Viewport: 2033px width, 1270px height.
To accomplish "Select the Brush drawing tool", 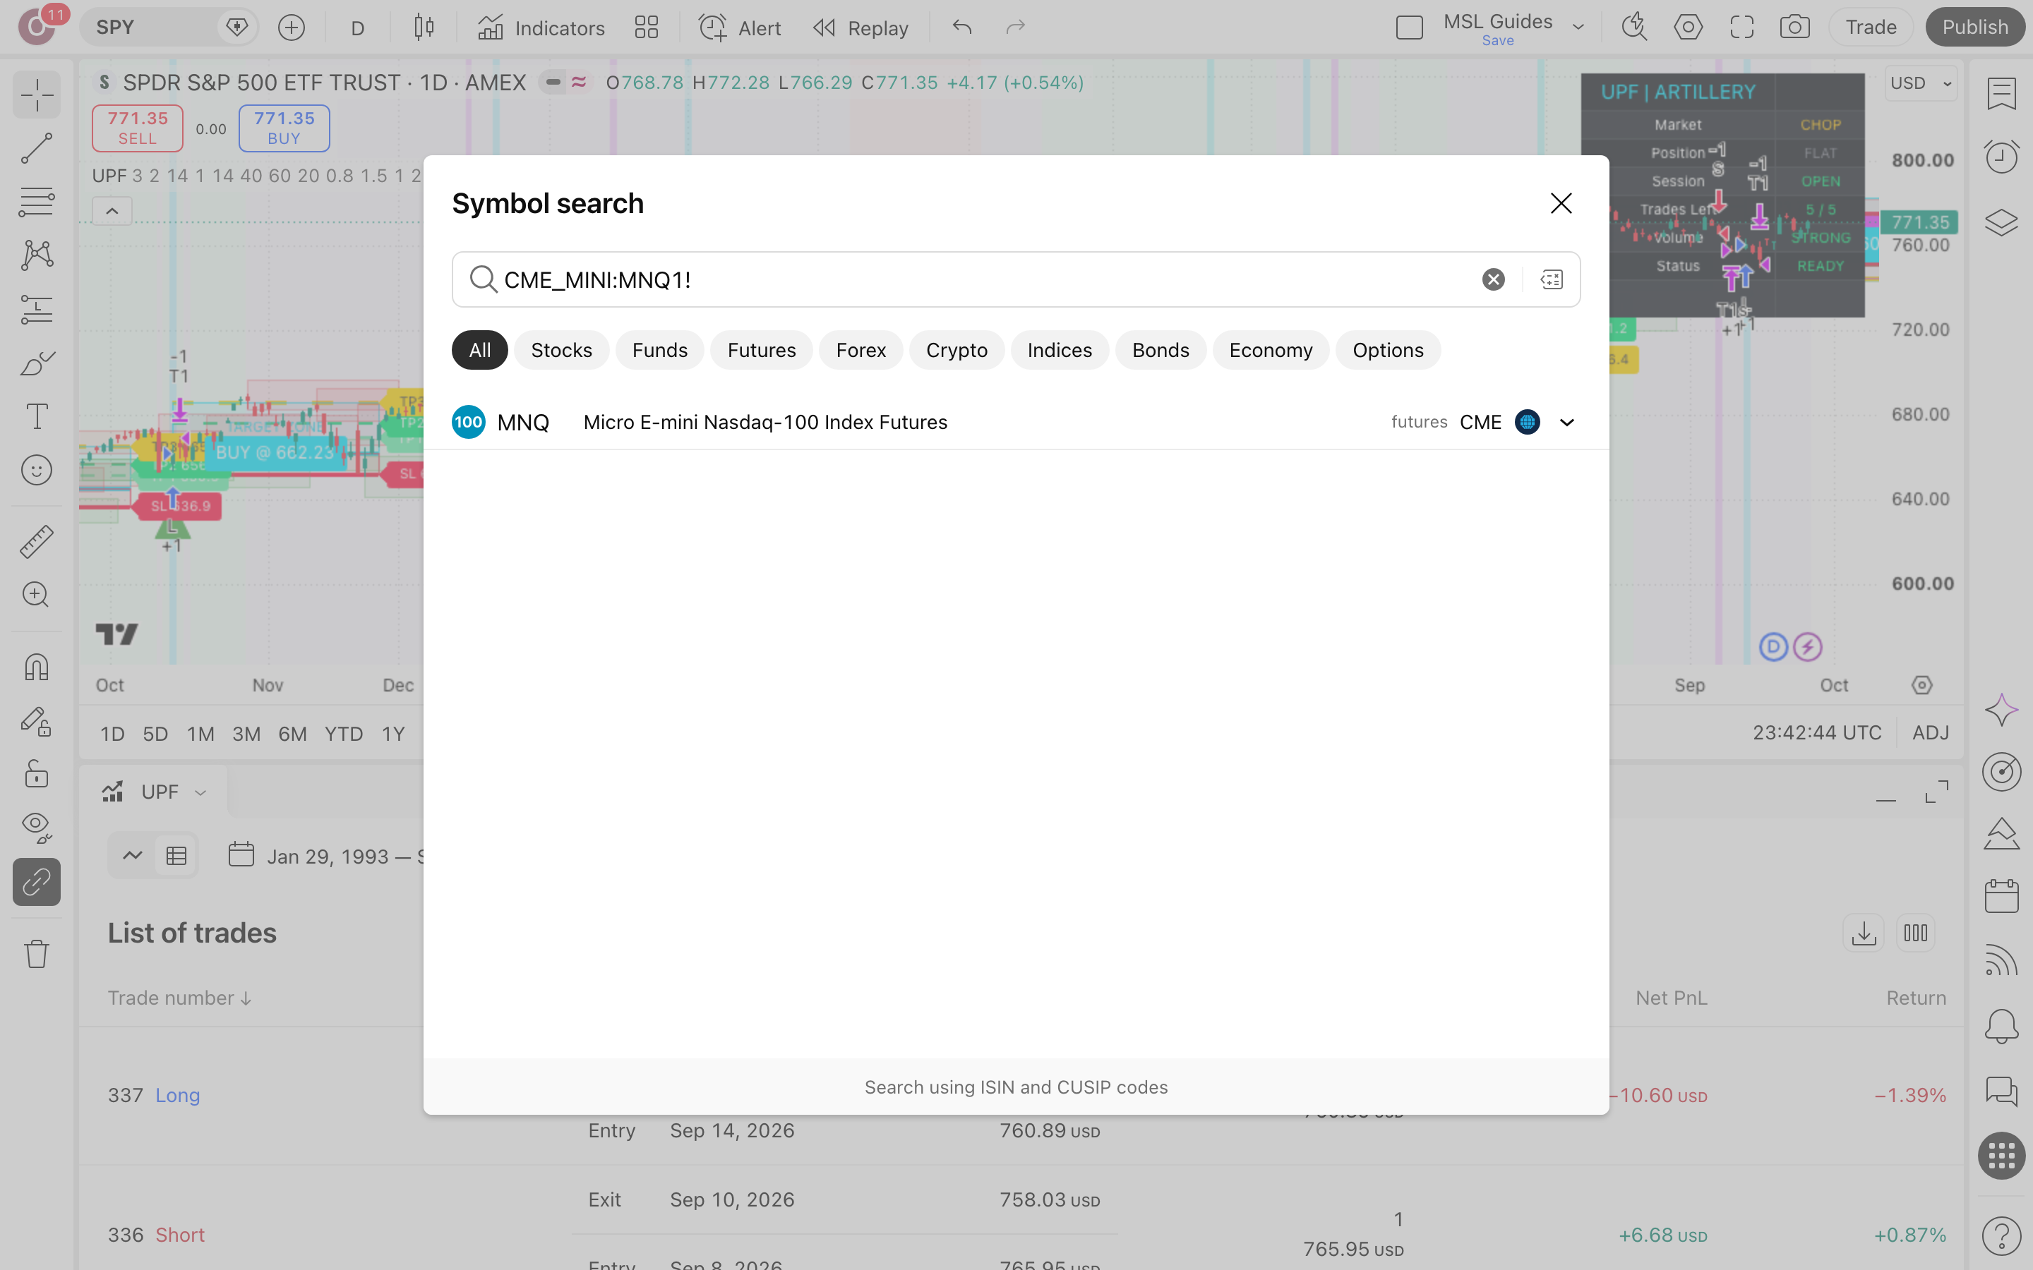I will coord(36,363).
